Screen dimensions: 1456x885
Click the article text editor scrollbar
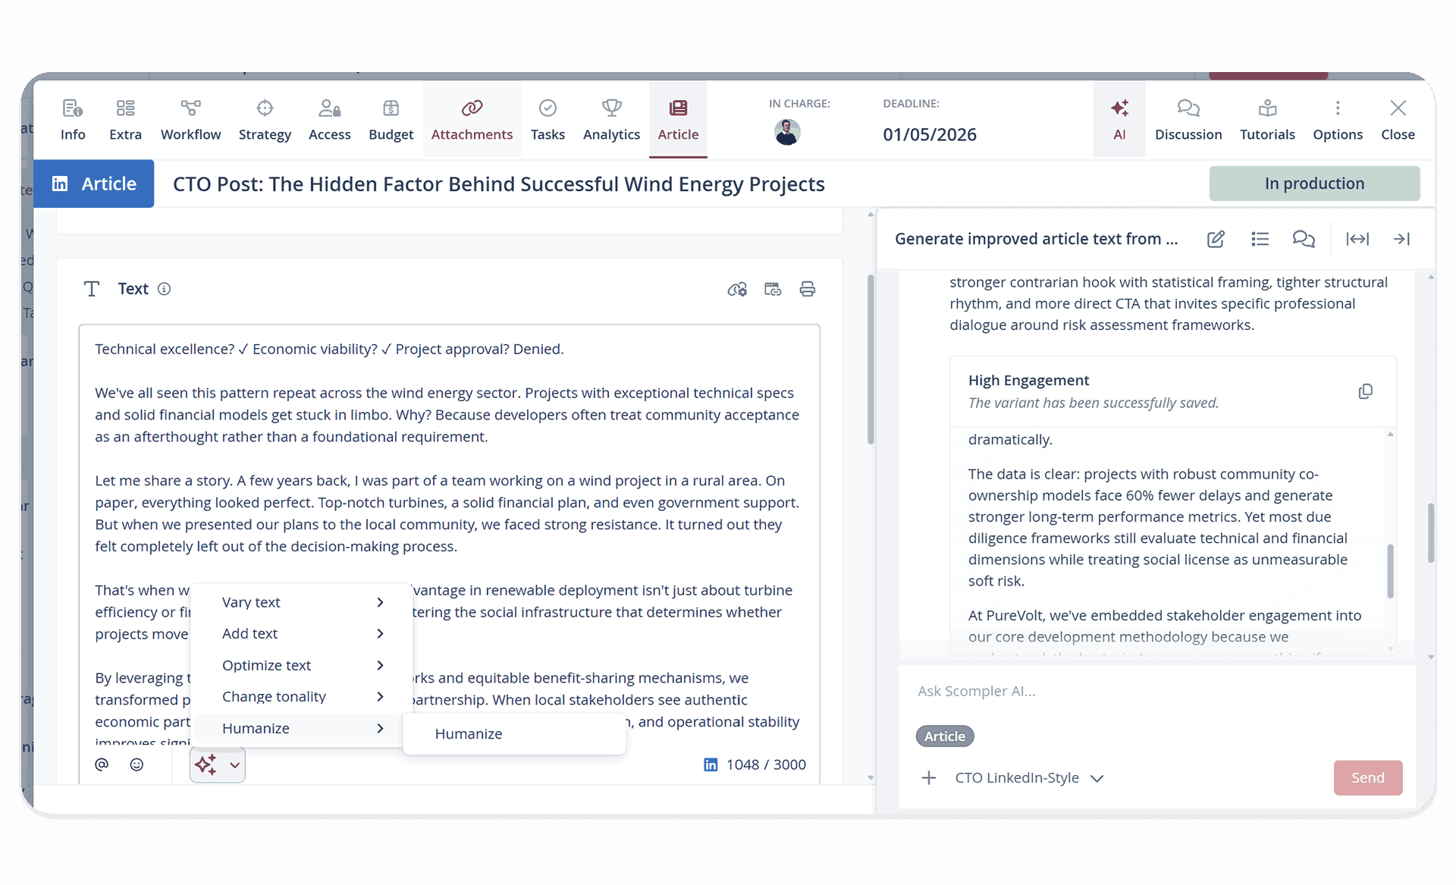[871, 360]
